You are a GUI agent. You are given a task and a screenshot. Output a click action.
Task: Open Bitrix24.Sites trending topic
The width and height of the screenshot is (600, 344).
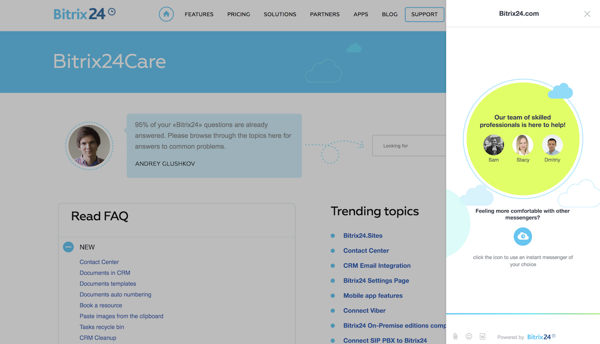point(363,236)
